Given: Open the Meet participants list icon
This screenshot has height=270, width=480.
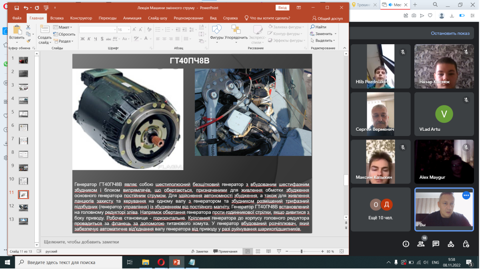Looking at the screenshot, I should [x=421, y=244].
